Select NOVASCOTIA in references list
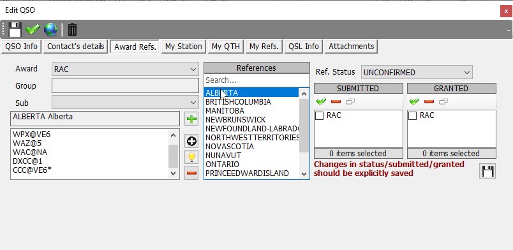Viewport: 513px width, 250px height. tap(251, 146)
